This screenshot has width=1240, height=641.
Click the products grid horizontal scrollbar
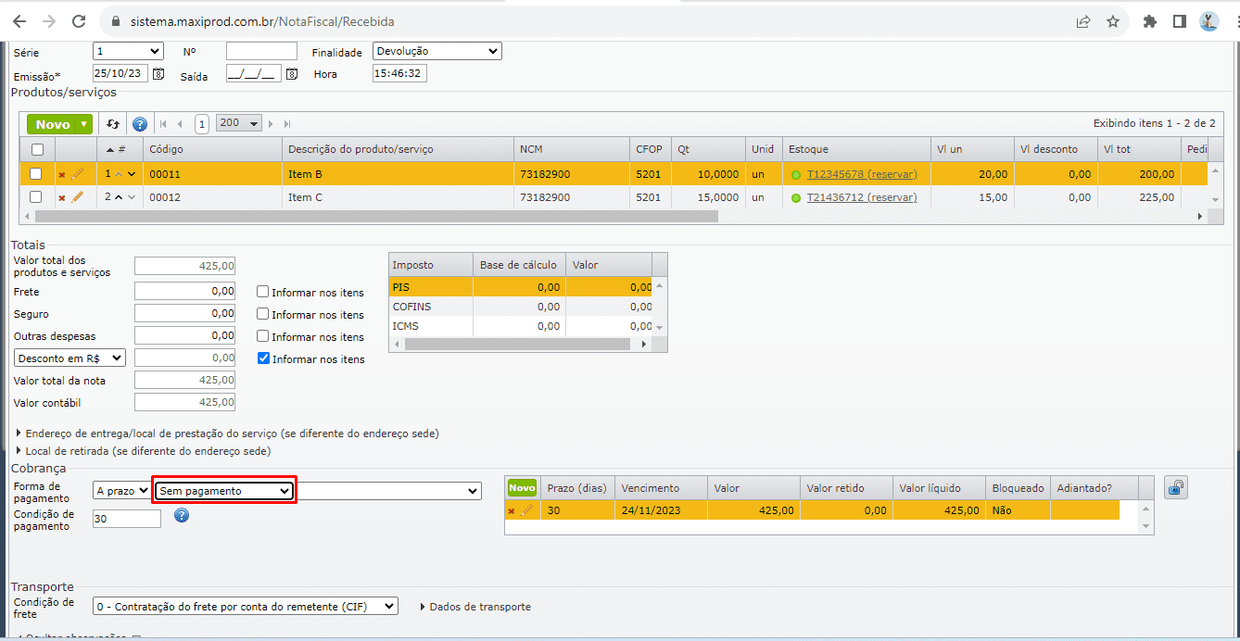click(x=371, y=216)
